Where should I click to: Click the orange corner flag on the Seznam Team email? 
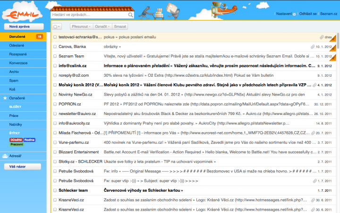[333, 58]
